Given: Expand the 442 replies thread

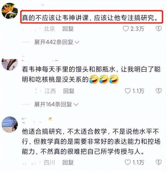Looking at the screenshot, I should tap(57, 42).
